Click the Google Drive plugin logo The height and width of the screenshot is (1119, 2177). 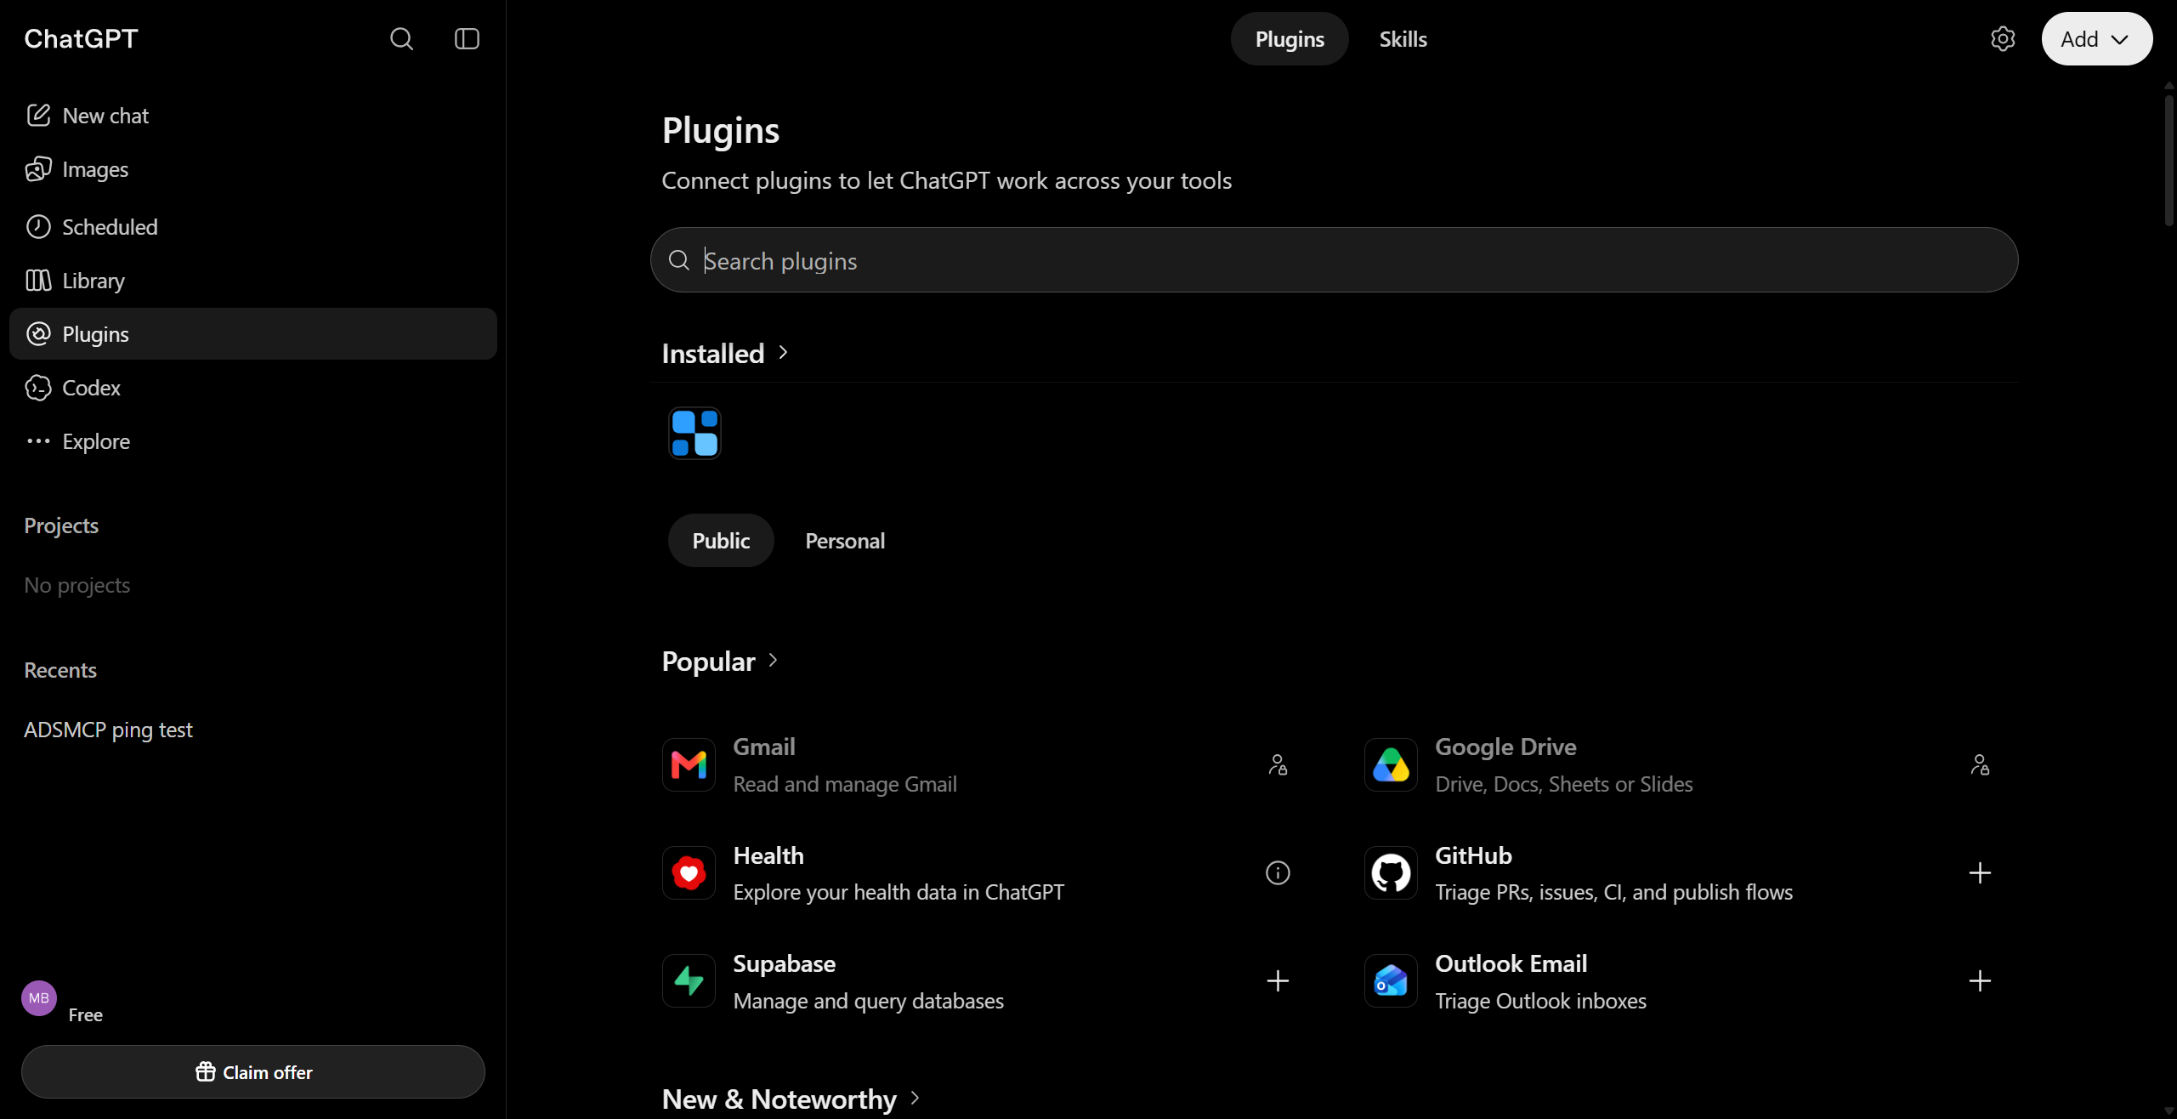pyautogui.click(x=1391, y=764)
